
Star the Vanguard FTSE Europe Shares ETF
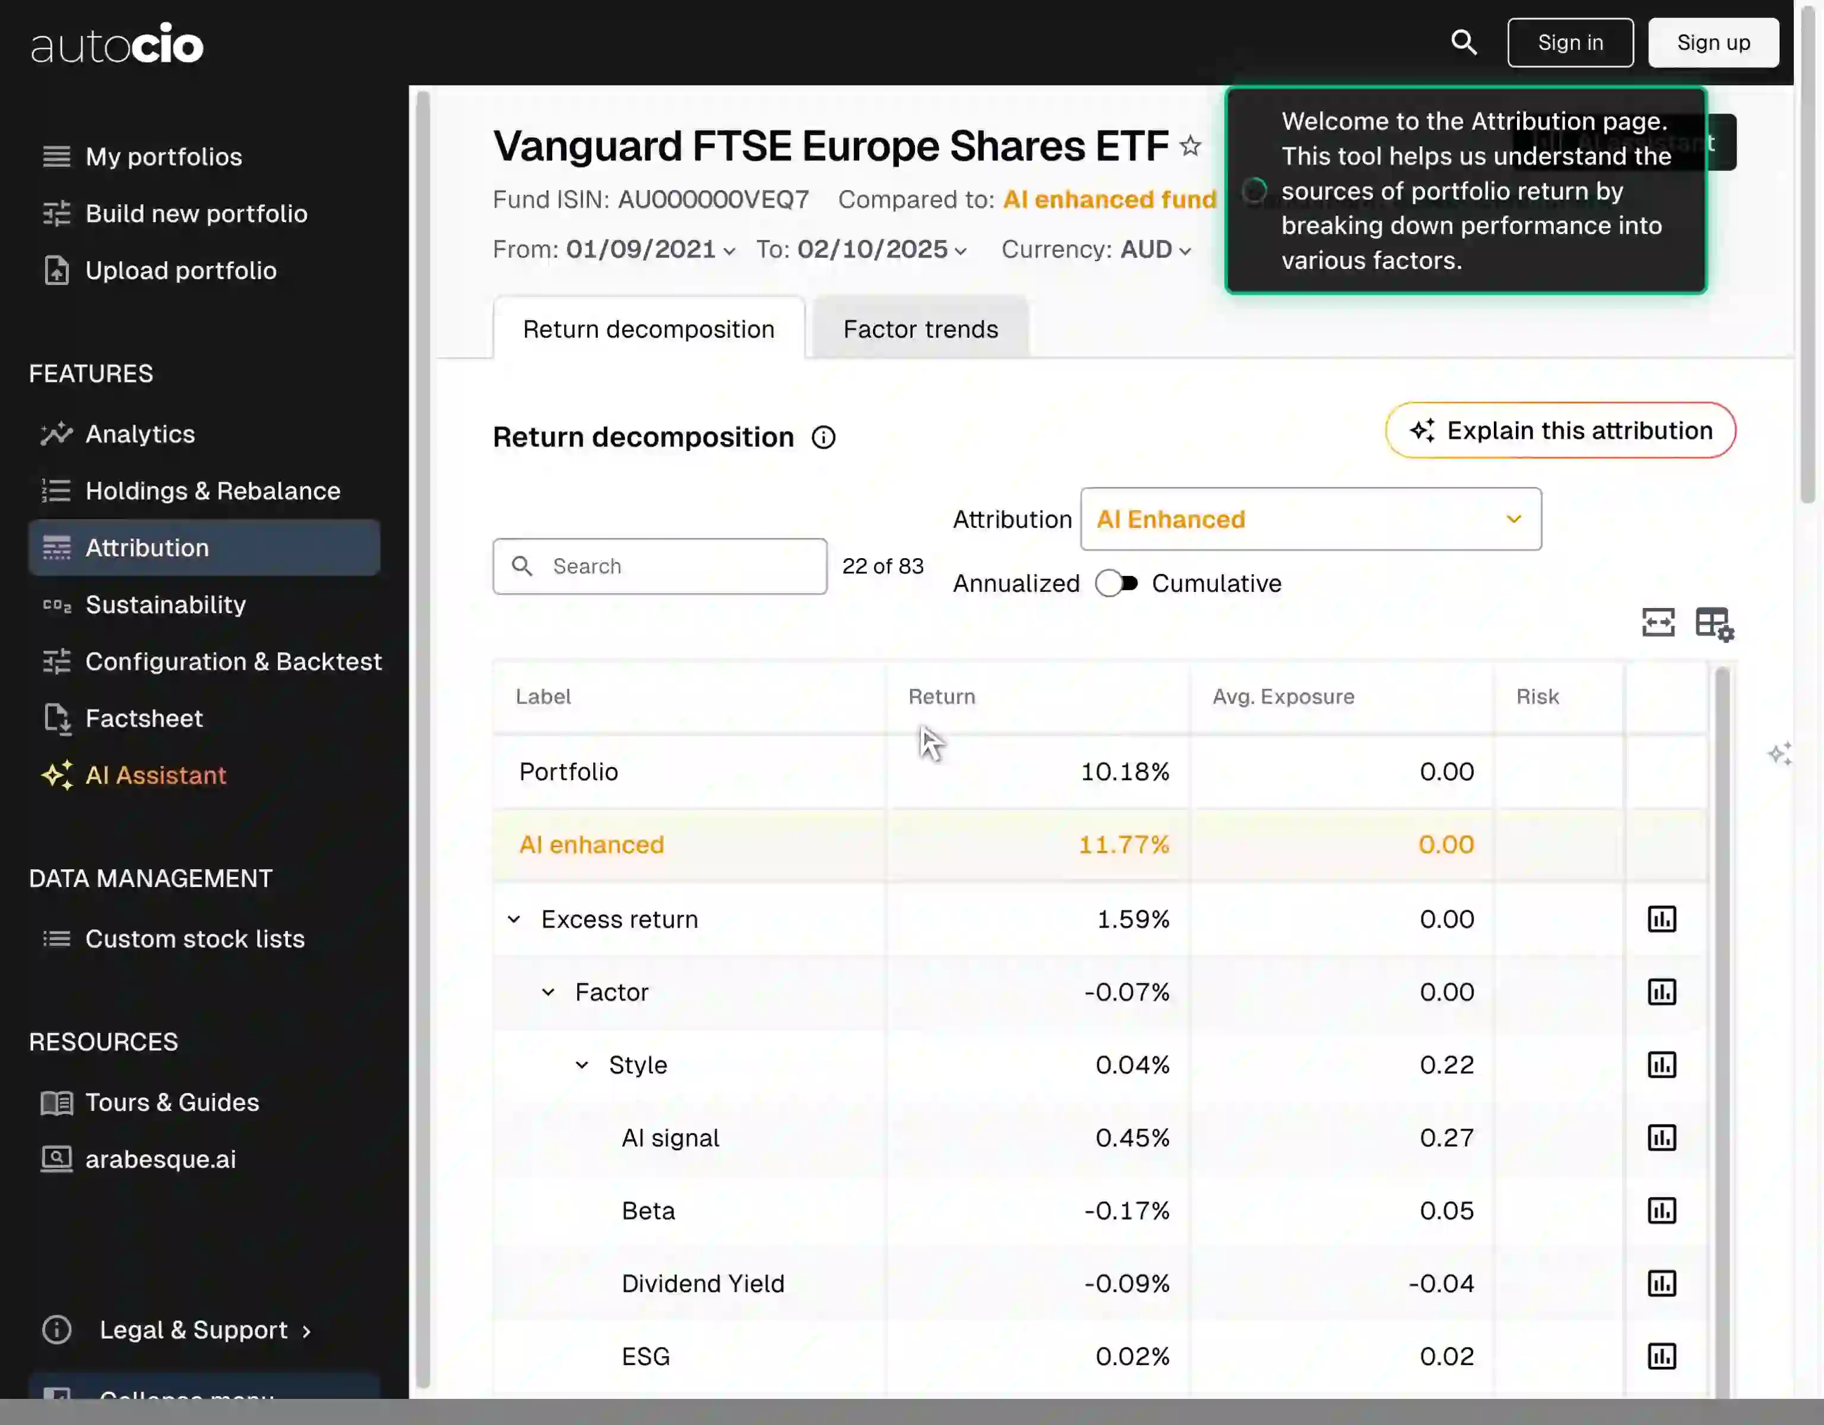1191,145
